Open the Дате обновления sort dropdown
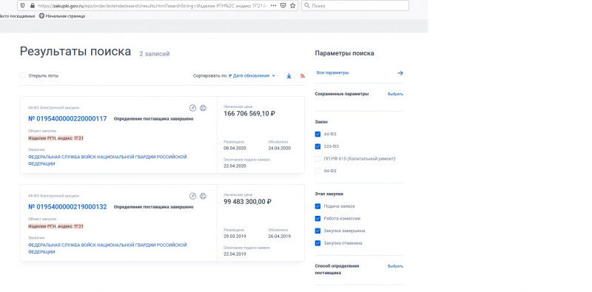Viewport: 592px width, 292px height. pyautogui.click(x=252, y=76)
